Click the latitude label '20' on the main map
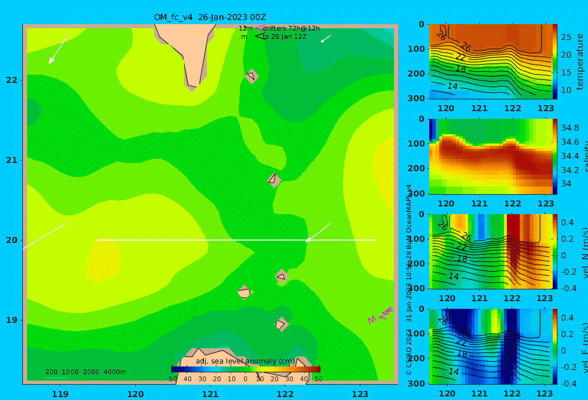Image resolution: width=588 pixels, height=400 pixels. 12,240
